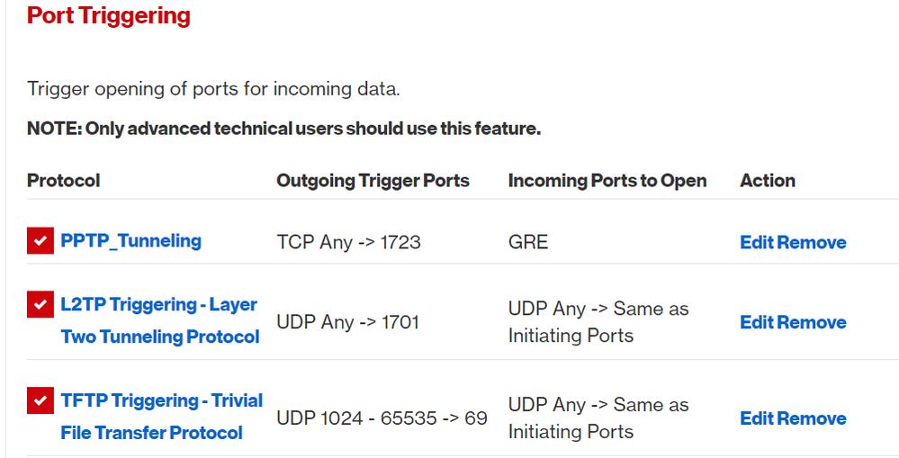Click the Port Triggering page heading
The width and height of the screenshot is (899, 458).
(x=109, y=16)
